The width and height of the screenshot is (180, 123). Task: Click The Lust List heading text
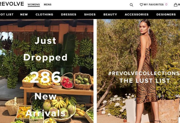tap(145, 81)
